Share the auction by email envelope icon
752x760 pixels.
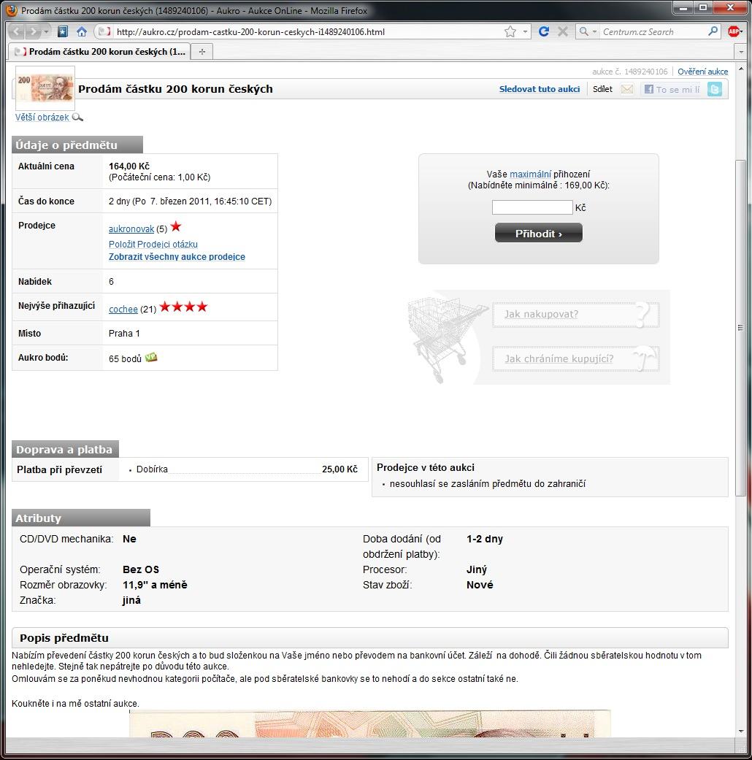pyautogui.click(x=627, y=89)
